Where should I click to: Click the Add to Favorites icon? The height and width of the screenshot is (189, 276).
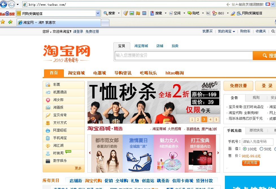click(10, 22)
